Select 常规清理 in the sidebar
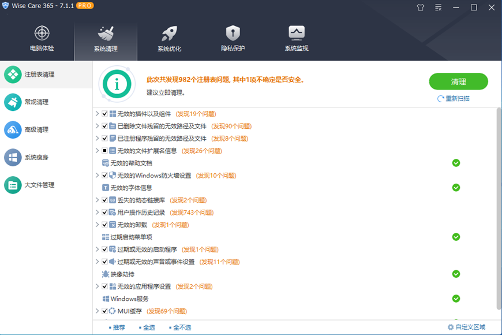Image resolution: width=502 pixels, height=335 pixels. click(x=46, y=102)
